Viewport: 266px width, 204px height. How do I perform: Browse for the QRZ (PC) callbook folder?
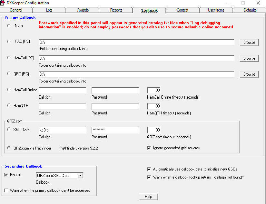pyautogui.click(x=249, y=74)
